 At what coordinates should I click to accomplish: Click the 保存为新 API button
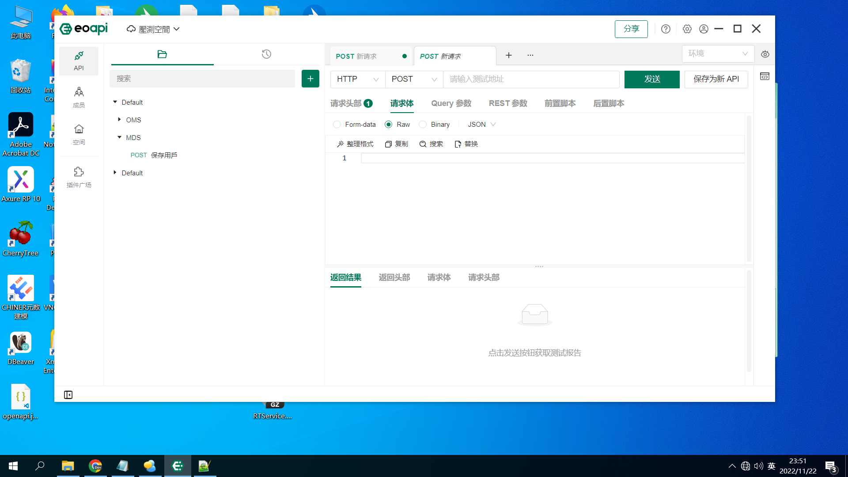(716, 79)
